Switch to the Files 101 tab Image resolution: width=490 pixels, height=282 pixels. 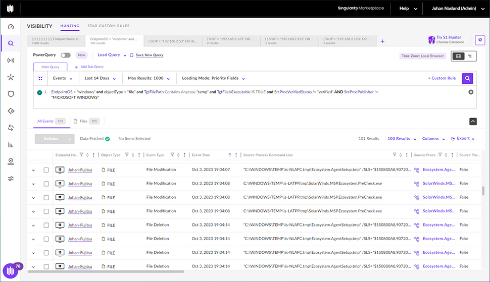pos(86,122)
